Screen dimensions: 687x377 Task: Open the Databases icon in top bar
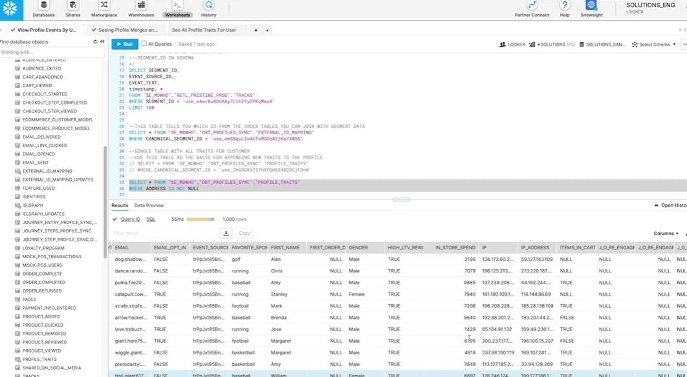(x=43, y=6)
